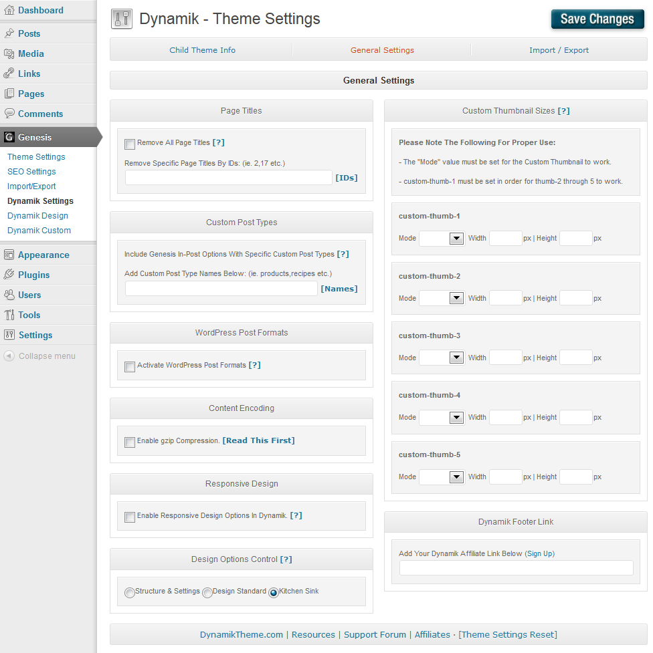Image resolution: width=653 pixels, height=653 pixels.
Task: Click the Links chain icon
Action: [x=9, y=74]
